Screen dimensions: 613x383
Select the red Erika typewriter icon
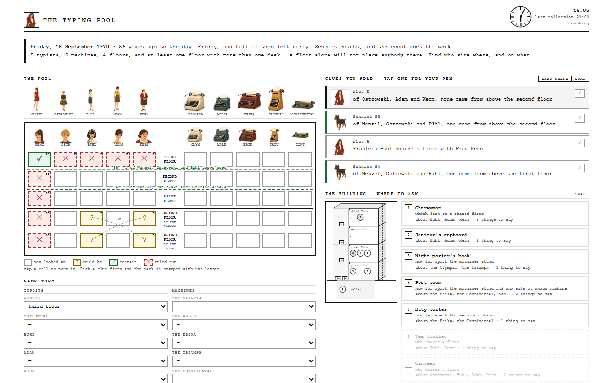click(x=249, y=101)
